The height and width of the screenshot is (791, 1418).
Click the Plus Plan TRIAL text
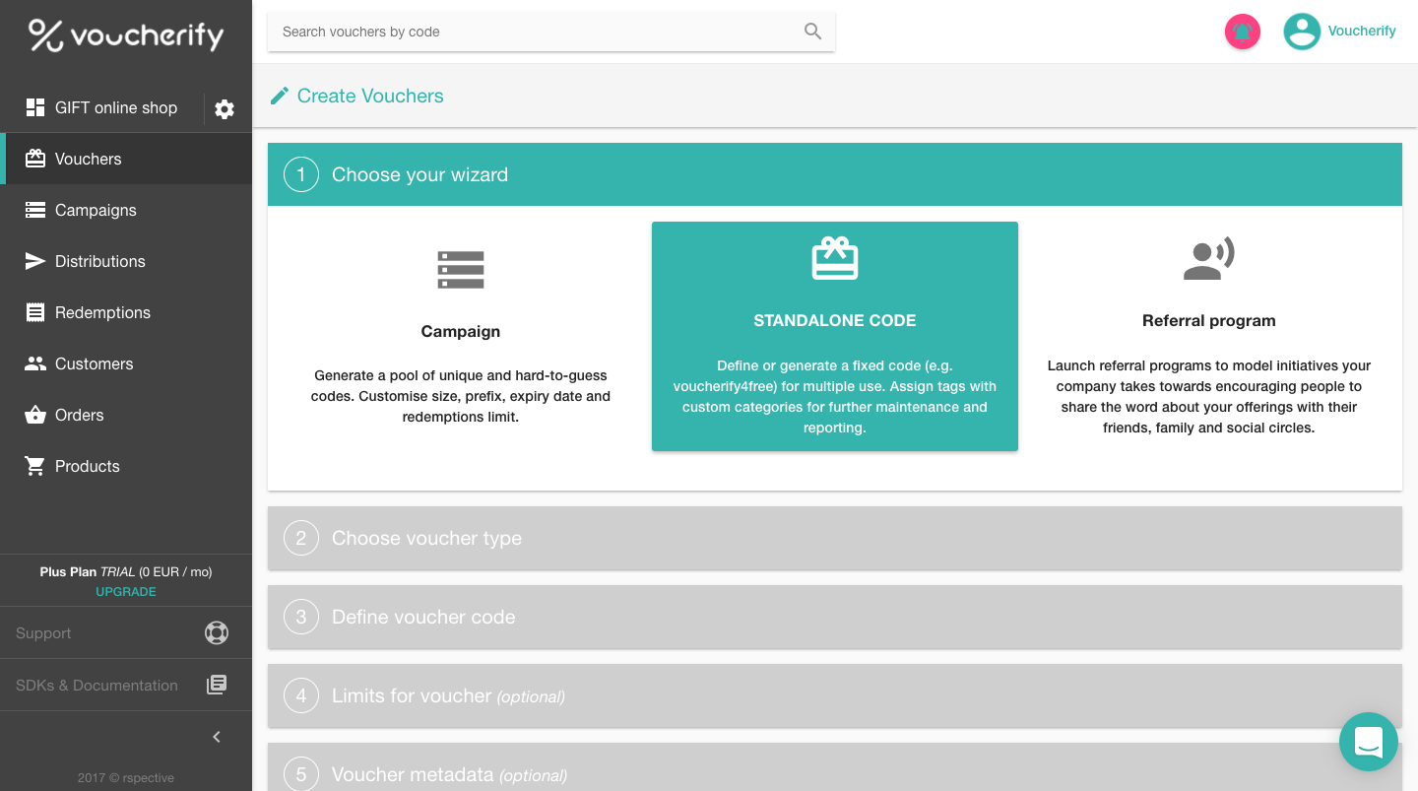click(x=126, y=571)
